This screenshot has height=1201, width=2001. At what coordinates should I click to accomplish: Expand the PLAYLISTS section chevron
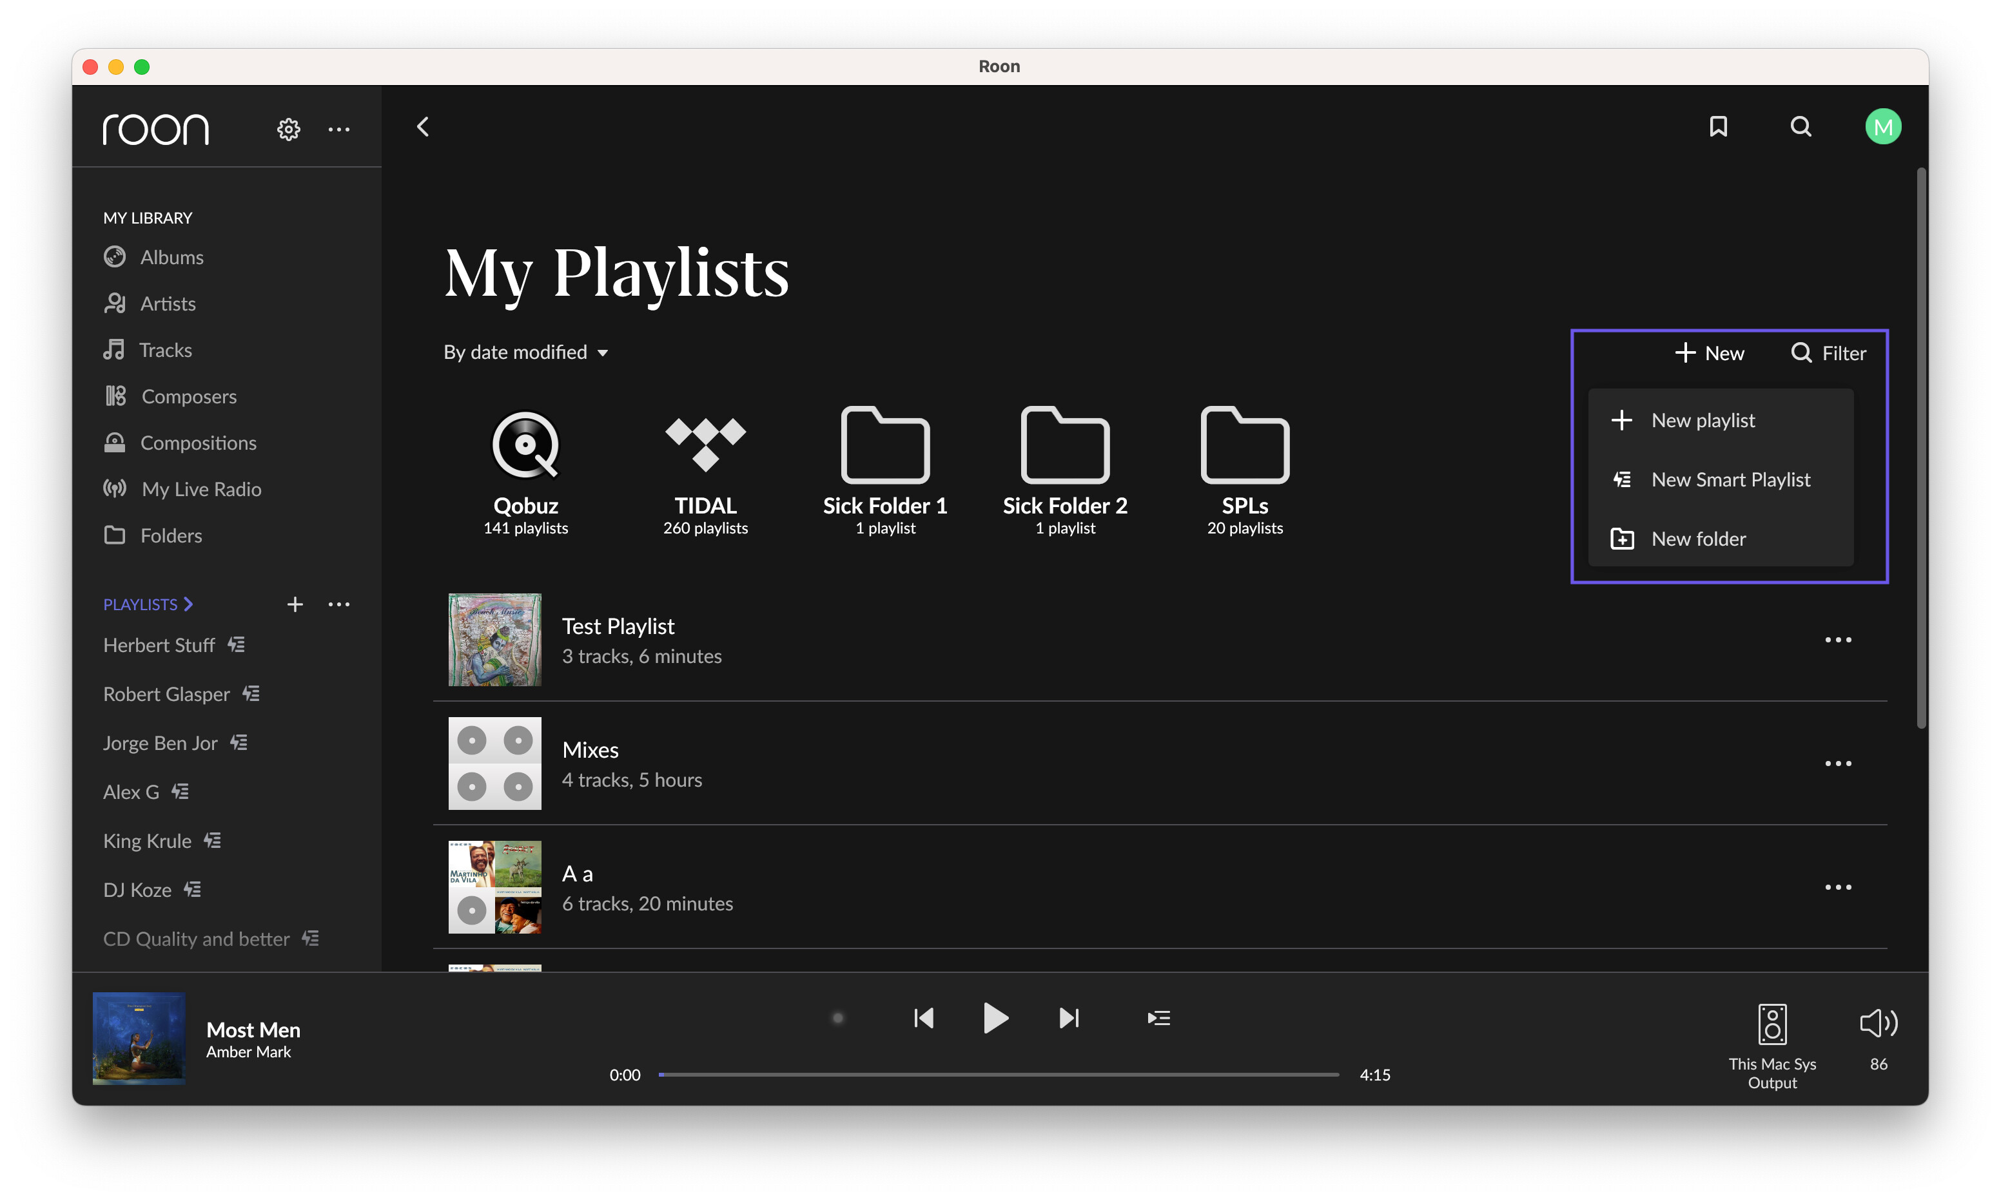click(189, 603)
